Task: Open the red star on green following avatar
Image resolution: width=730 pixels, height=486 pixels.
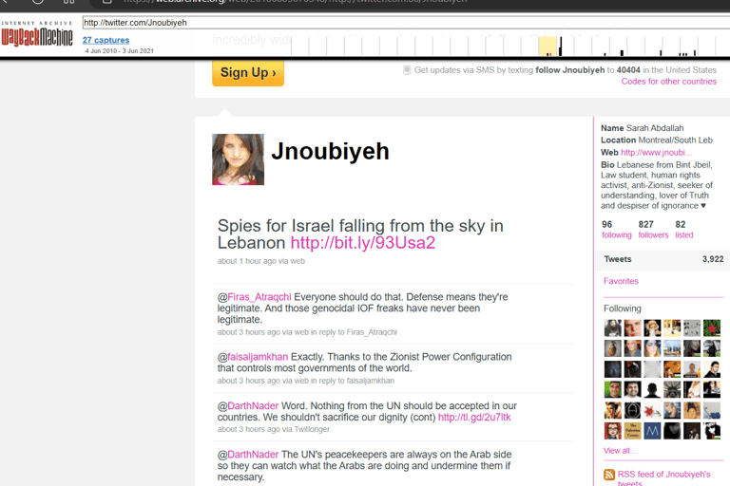Action: pyautogui.click(x=711, y=327)
